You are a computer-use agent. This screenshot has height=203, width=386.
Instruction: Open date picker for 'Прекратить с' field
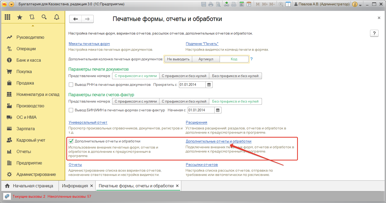(x=209, y=85)
